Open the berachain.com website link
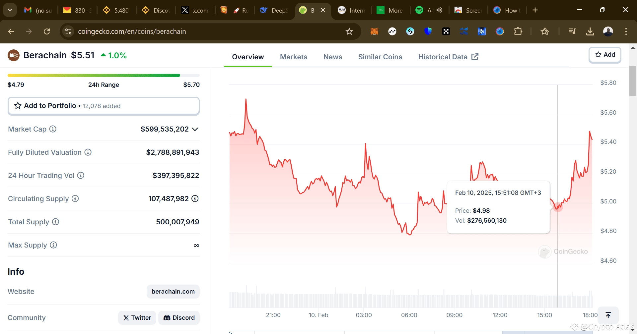Viewport: 637px width, 334px height. (173, 292)
